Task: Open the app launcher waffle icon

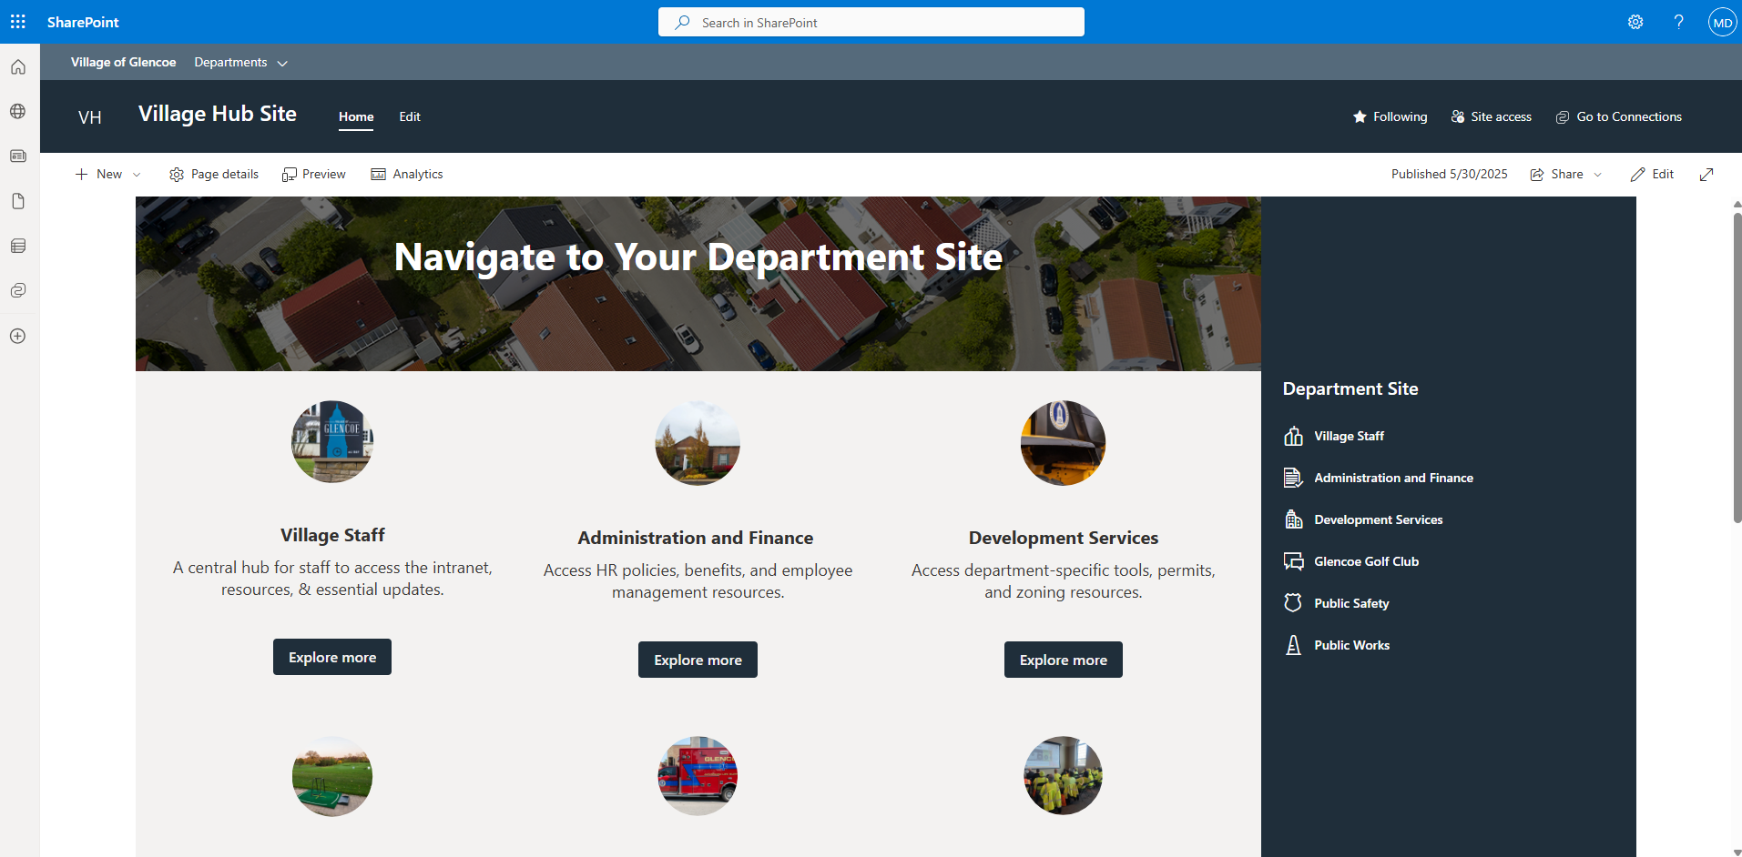Action: 18,22
